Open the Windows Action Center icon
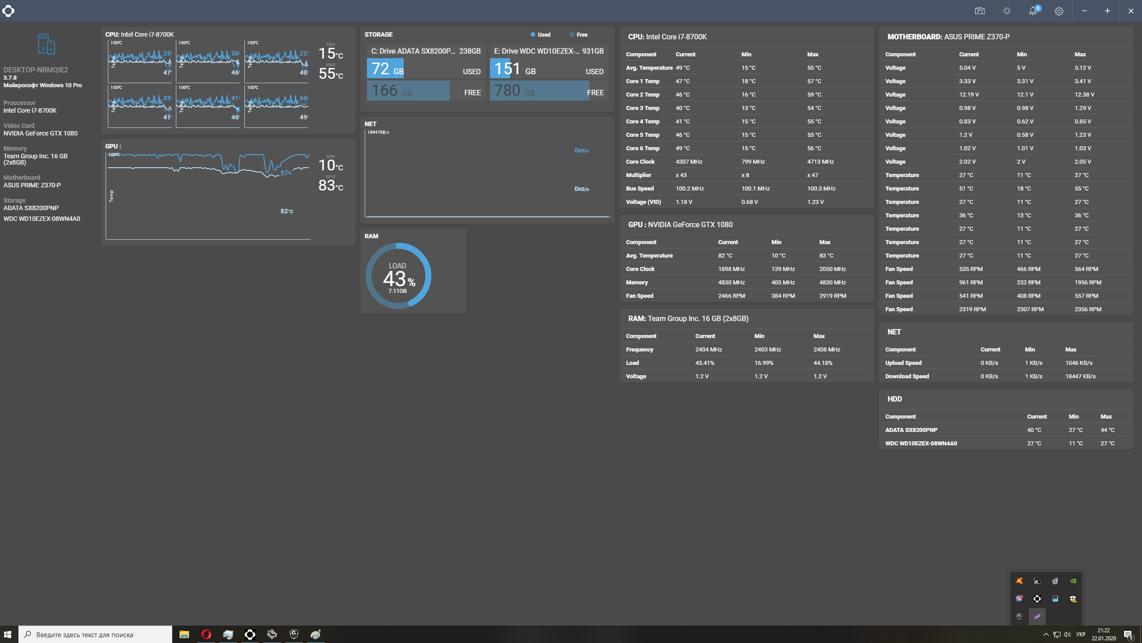 1128,635
